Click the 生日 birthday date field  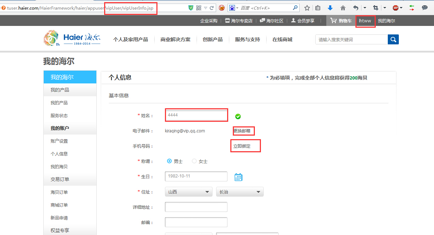point(196,176)
